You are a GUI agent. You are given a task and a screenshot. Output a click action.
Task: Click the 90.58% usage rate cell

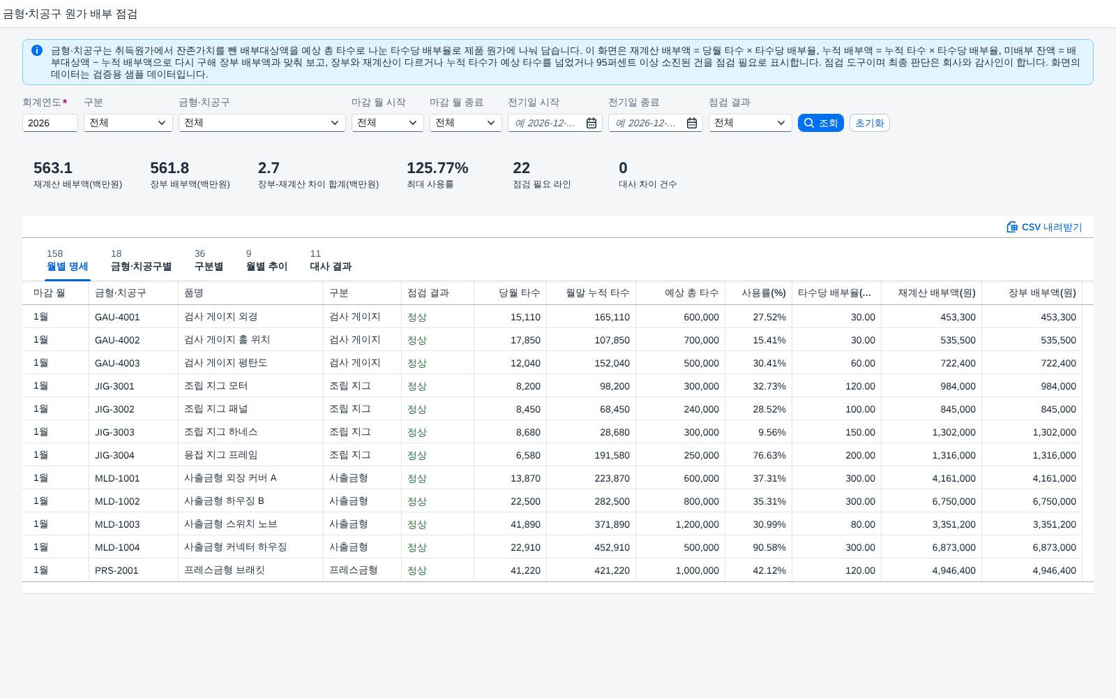(759, 547)
